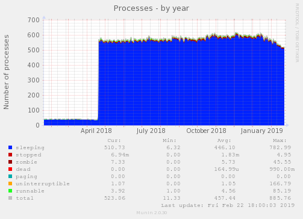Click the 'stopped' legend label
Viewport: 303px width, 219px height.
click(x=28, y=155)
